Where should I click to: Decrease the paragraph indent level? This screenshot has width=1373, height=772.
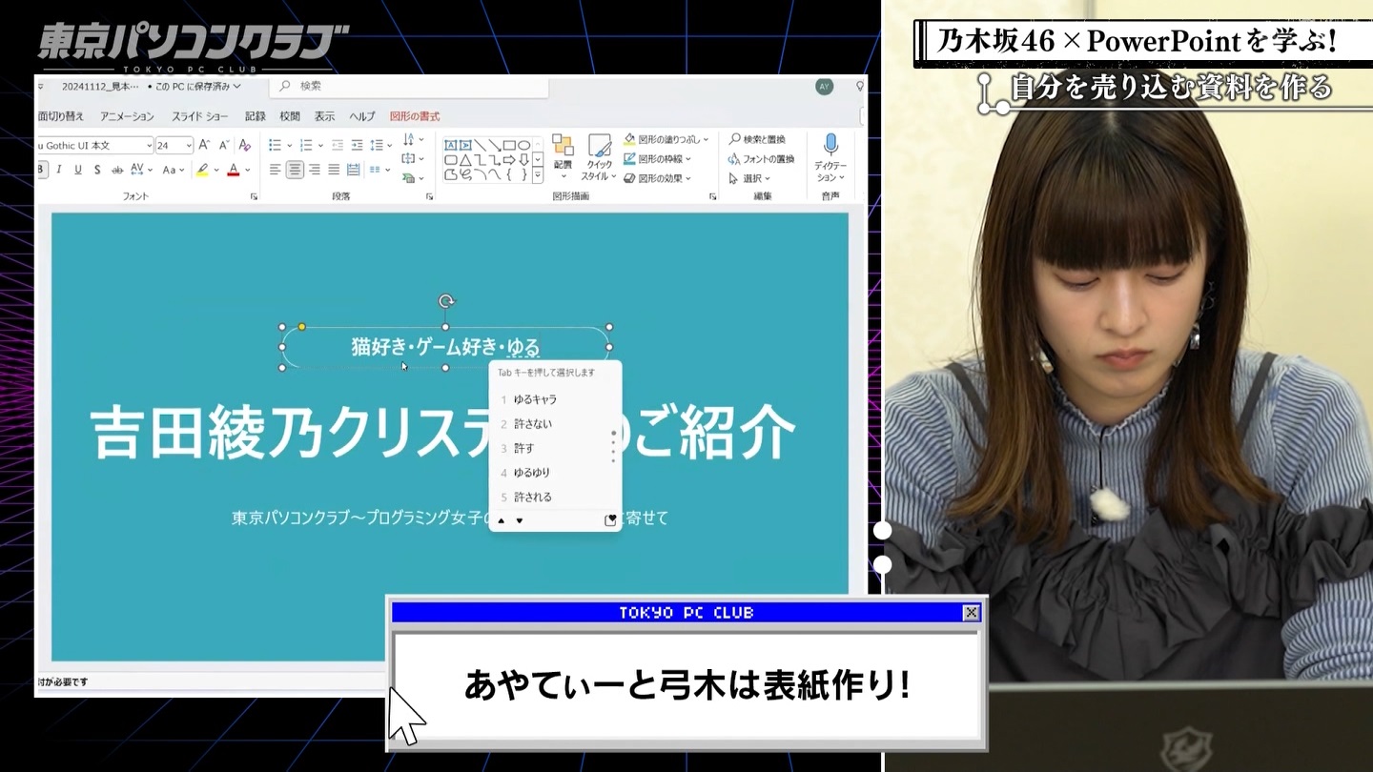pyautogui.click(x=338, y=145)
